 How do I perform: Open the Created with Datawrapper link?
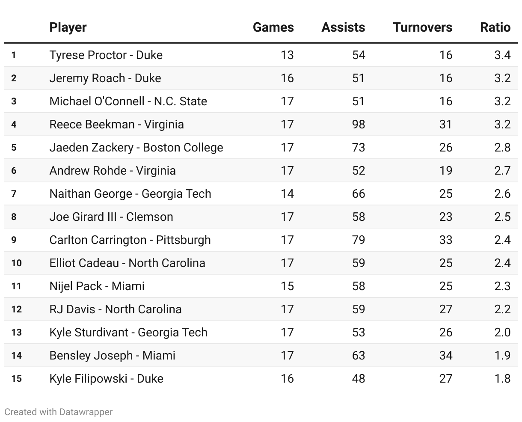(x=59, y=412)
